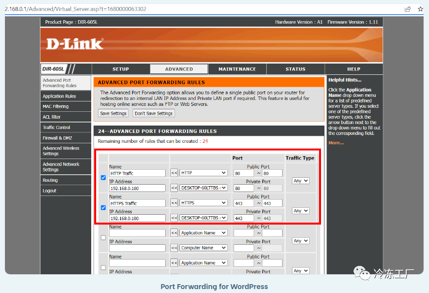The image size is (429, 293).
Task: Click empty Name field of third rule
Action: pyautogui.click(x=138, y=233)
